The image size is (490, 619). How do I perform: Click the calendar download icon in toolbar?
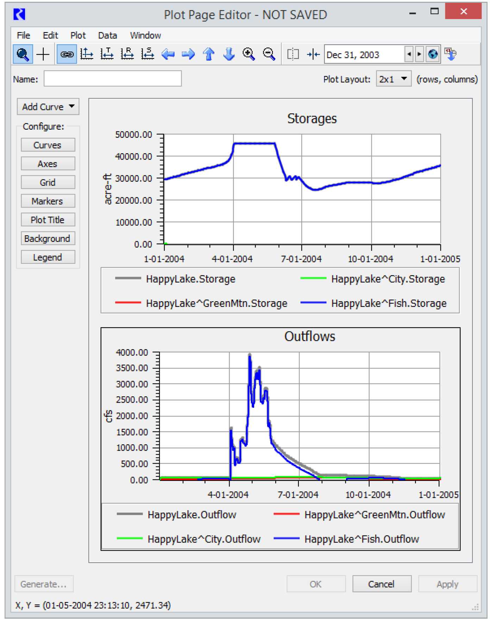450,55
